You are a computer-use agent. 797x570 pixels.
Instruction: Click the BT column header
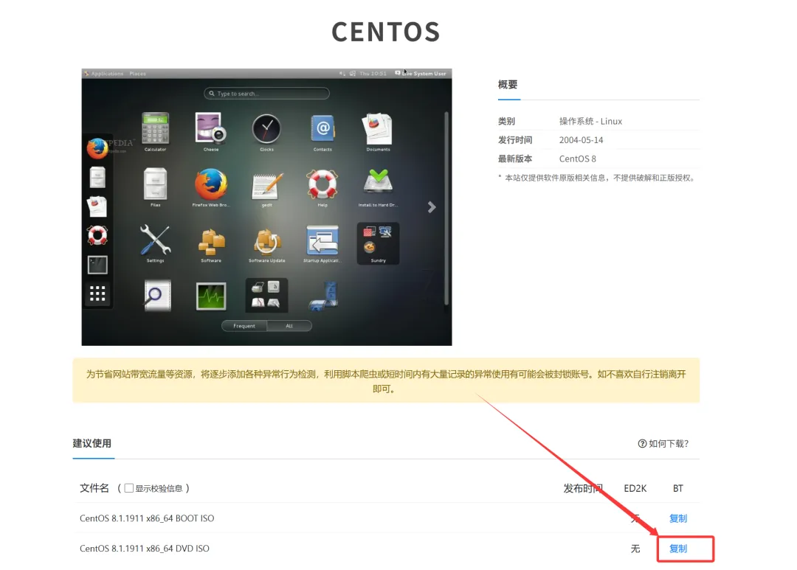point(677,488)
